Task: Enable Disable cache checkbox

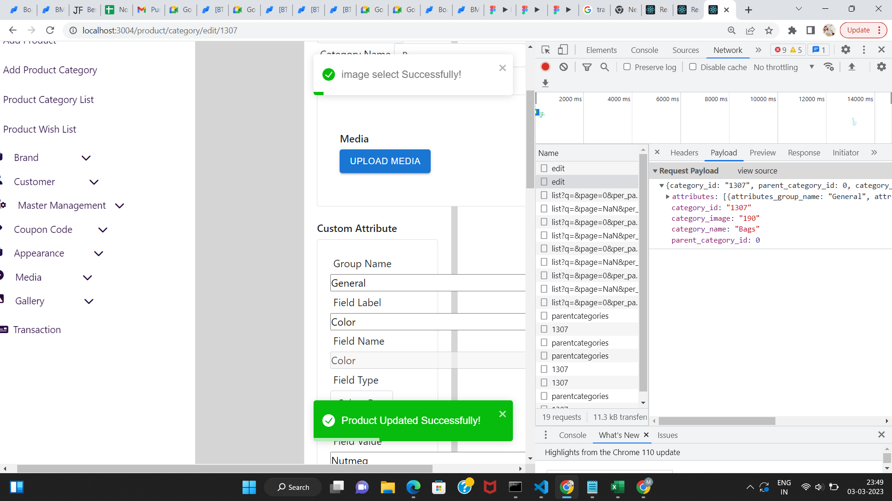Action: [x=693, y=67]
